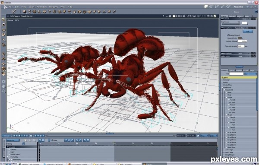This screenshot has width=259, height=165.
Task: Click the goblet-shaped object icon in top toolbar
Action: 29,12
